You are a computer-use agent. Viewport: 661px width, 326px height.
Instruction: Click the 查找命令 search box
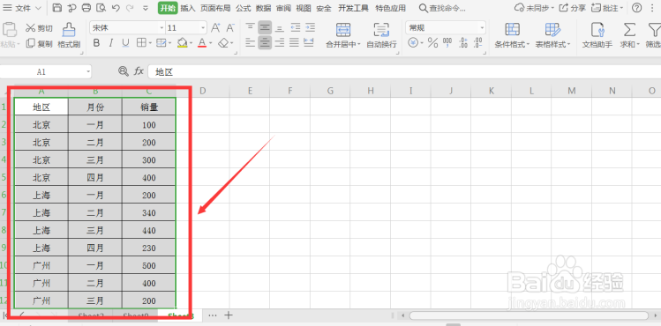pos(442,8)
